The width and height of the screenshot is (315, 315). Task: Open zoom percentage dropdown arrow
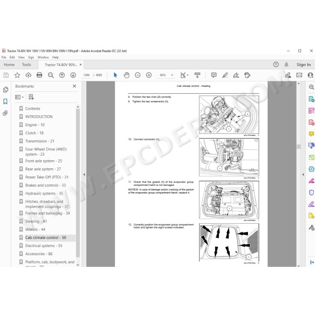pyautogui.click(x=172, y=75)
